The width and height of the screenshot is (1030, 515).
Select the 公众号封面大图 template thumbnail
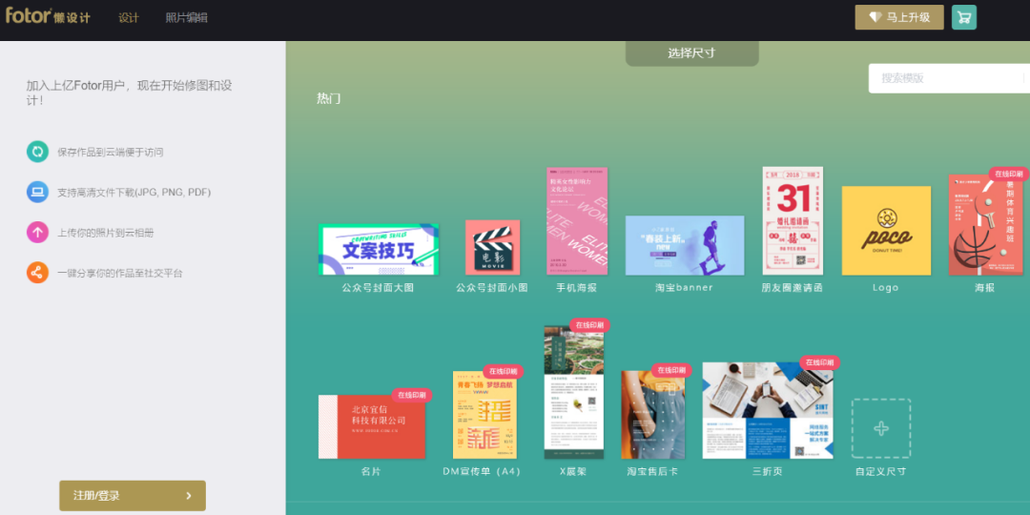(x=379, y=250)
